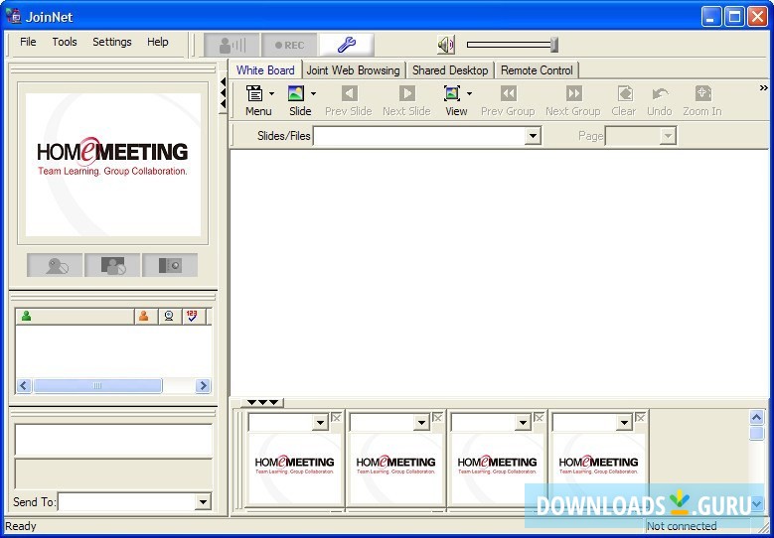Select the third HomeMeeting video thumbnail
This screenshot has height=538, width=774.
point(497,469)
